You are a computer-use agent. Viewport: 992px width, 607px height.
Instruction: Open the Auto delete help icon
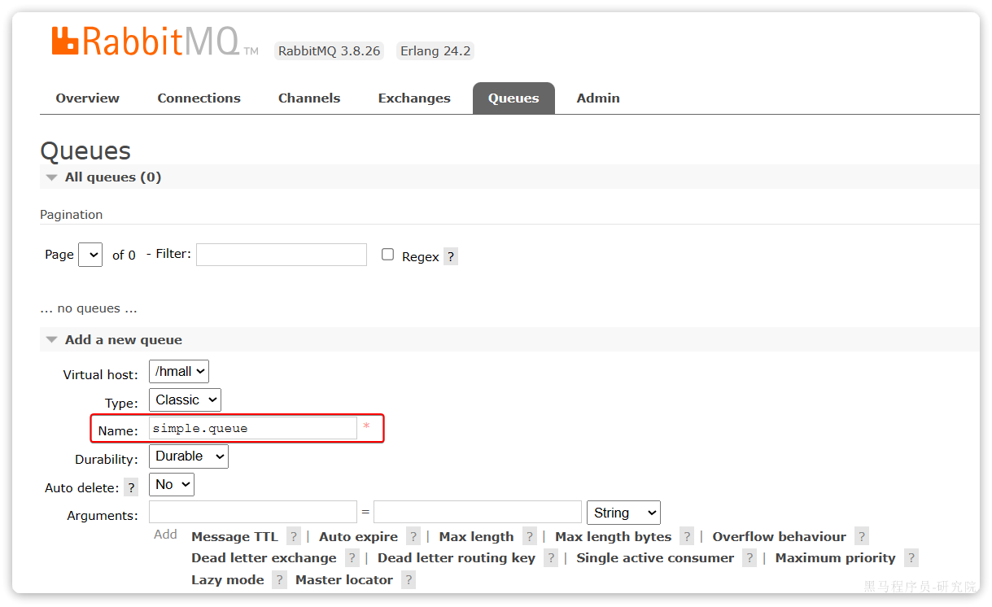click(130, 487)
